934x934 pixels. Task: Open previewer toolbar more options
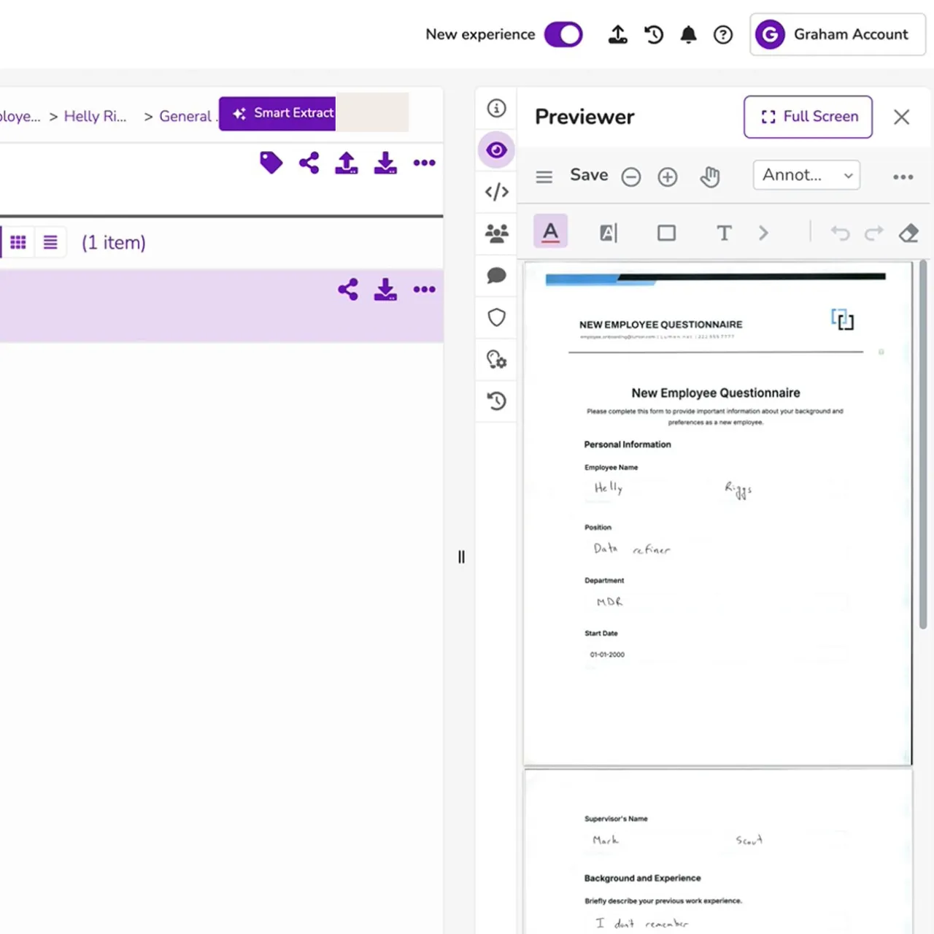(903, 177)
